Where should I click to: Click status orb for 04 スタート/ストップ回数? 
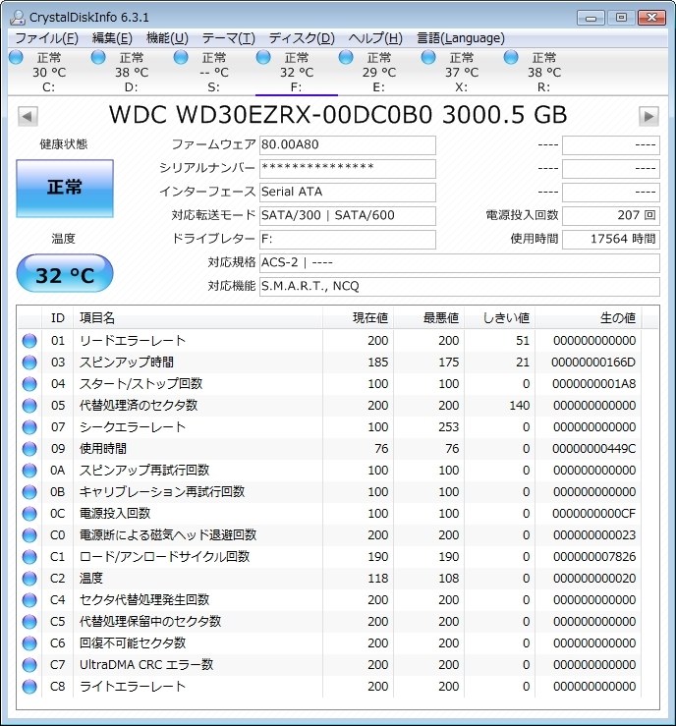29,384
